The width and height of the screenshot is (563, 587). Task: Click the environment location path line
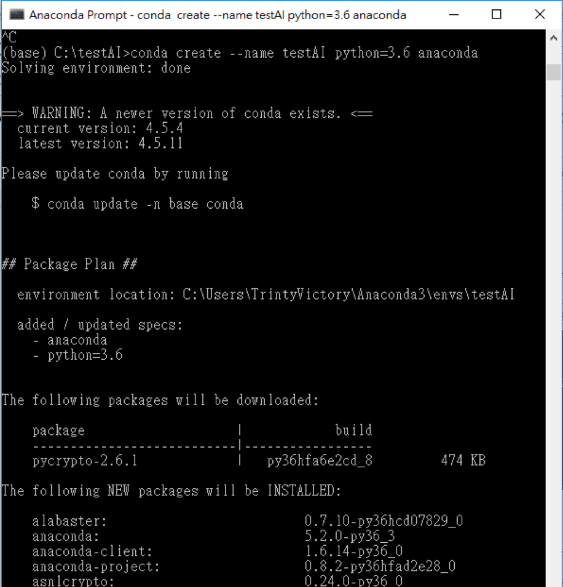[266, 295]
